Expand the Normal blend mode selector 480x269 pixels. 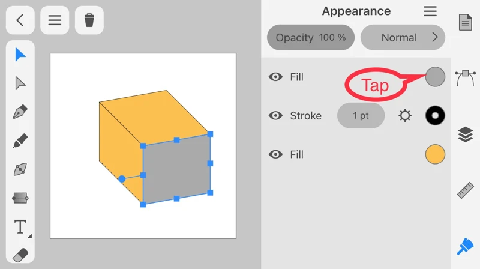pos(403,37)
